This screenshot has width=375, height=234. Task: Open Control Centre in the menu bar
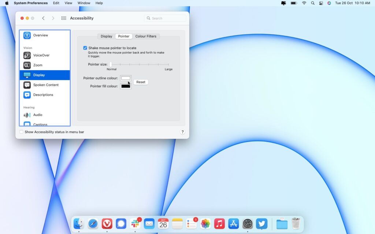pyautogui.click(x=321, y=3)
